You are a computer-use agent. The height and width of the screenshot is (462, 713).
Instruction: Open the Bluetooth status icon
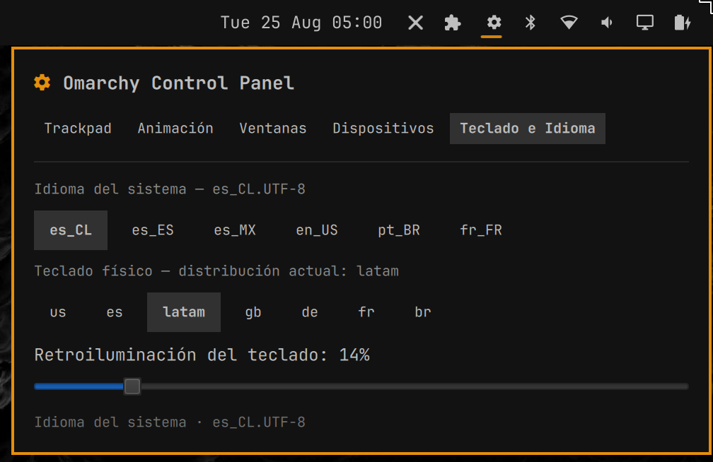(531, 23)
